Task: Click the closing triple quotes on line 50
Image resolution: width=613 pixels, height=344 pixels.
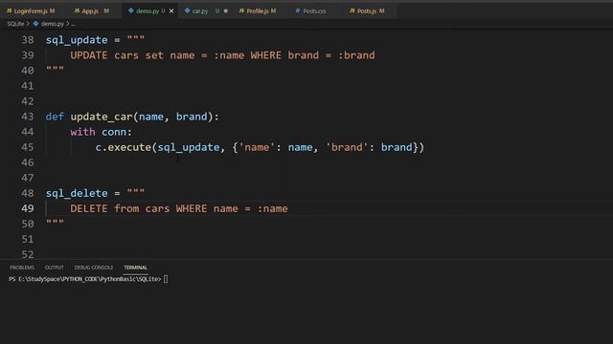Action: click(55, 223)
